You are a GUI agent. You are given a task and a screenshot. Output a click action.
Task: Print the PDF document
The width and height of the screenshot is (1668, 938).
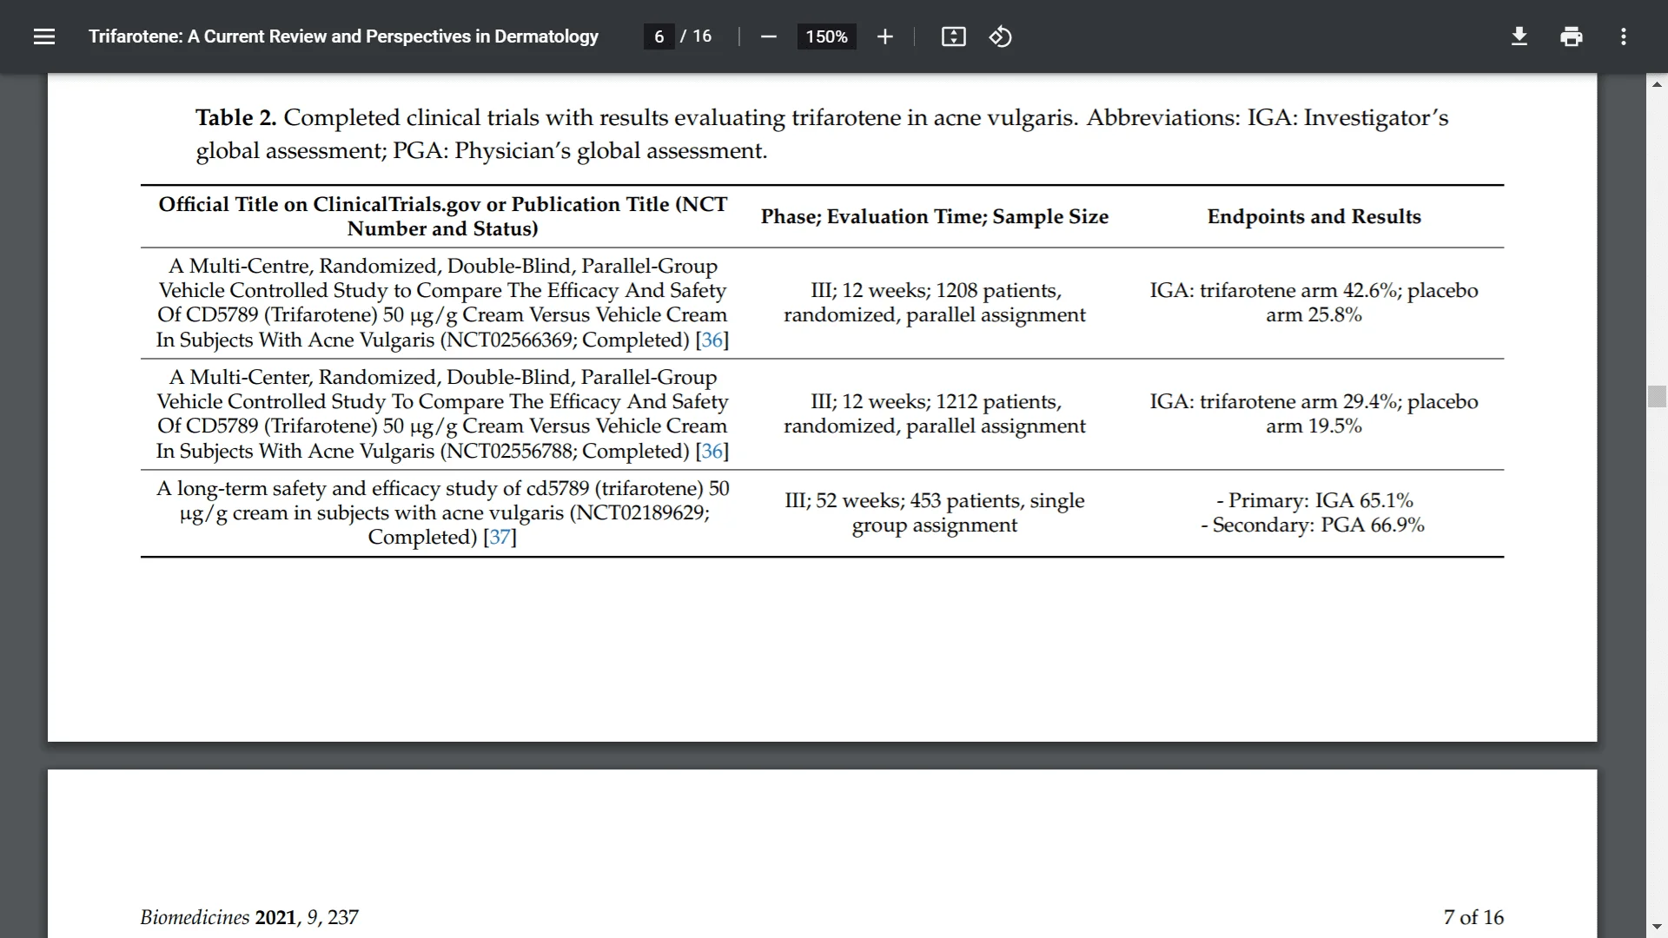(1571, 36)
